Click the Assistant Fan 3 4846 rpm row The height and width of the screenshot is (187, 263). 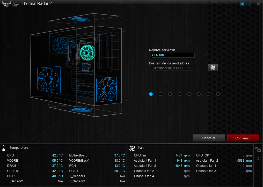pyautogui.click(x=162, y=166)
